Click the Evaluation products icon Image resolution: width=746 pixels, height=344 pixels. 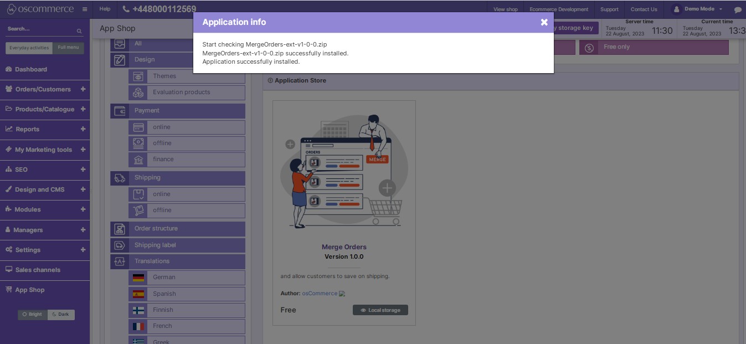click(x=138, y=93)
